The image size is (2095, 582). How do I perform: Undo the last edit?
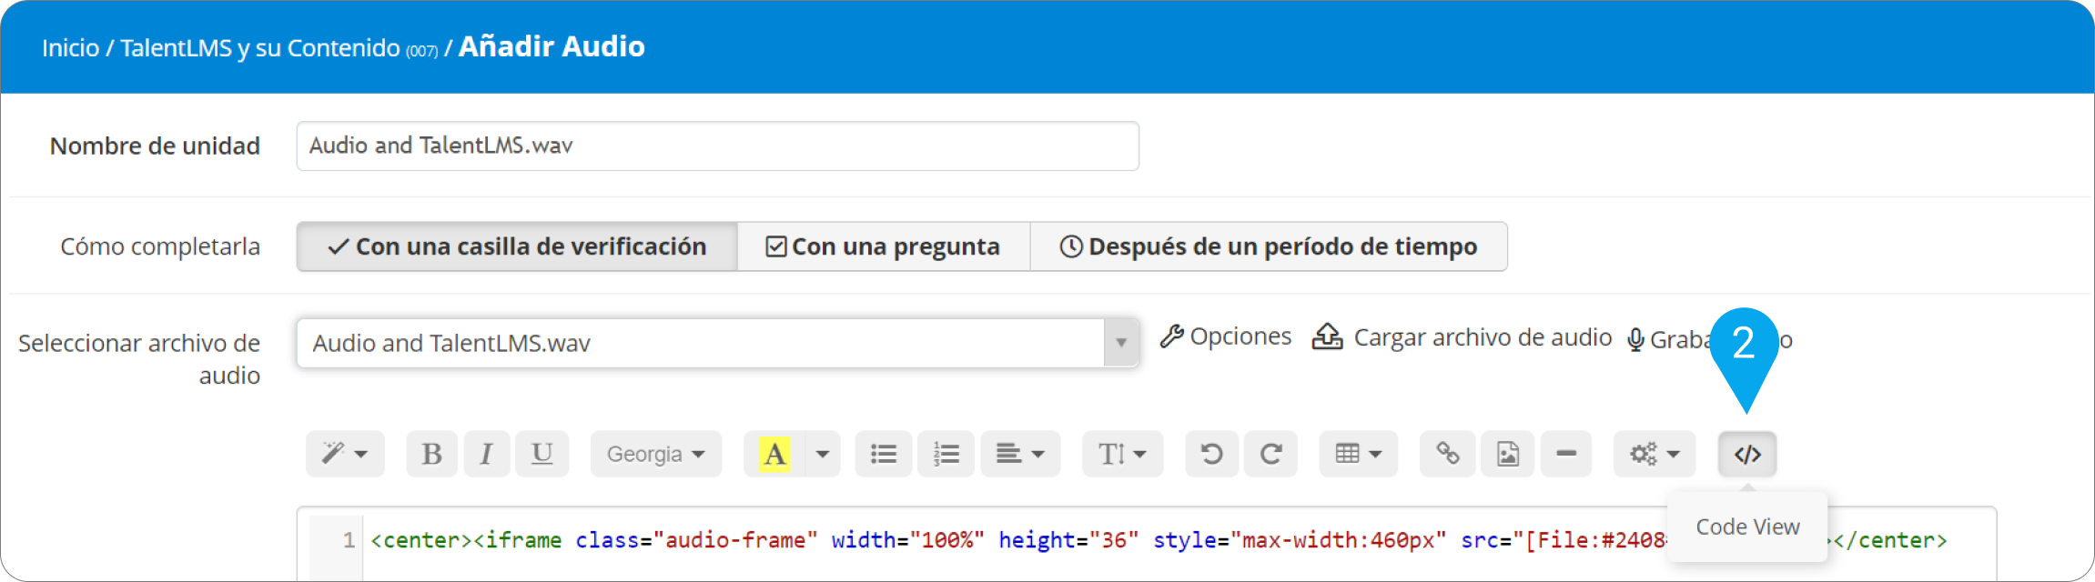coord(1211,454)
